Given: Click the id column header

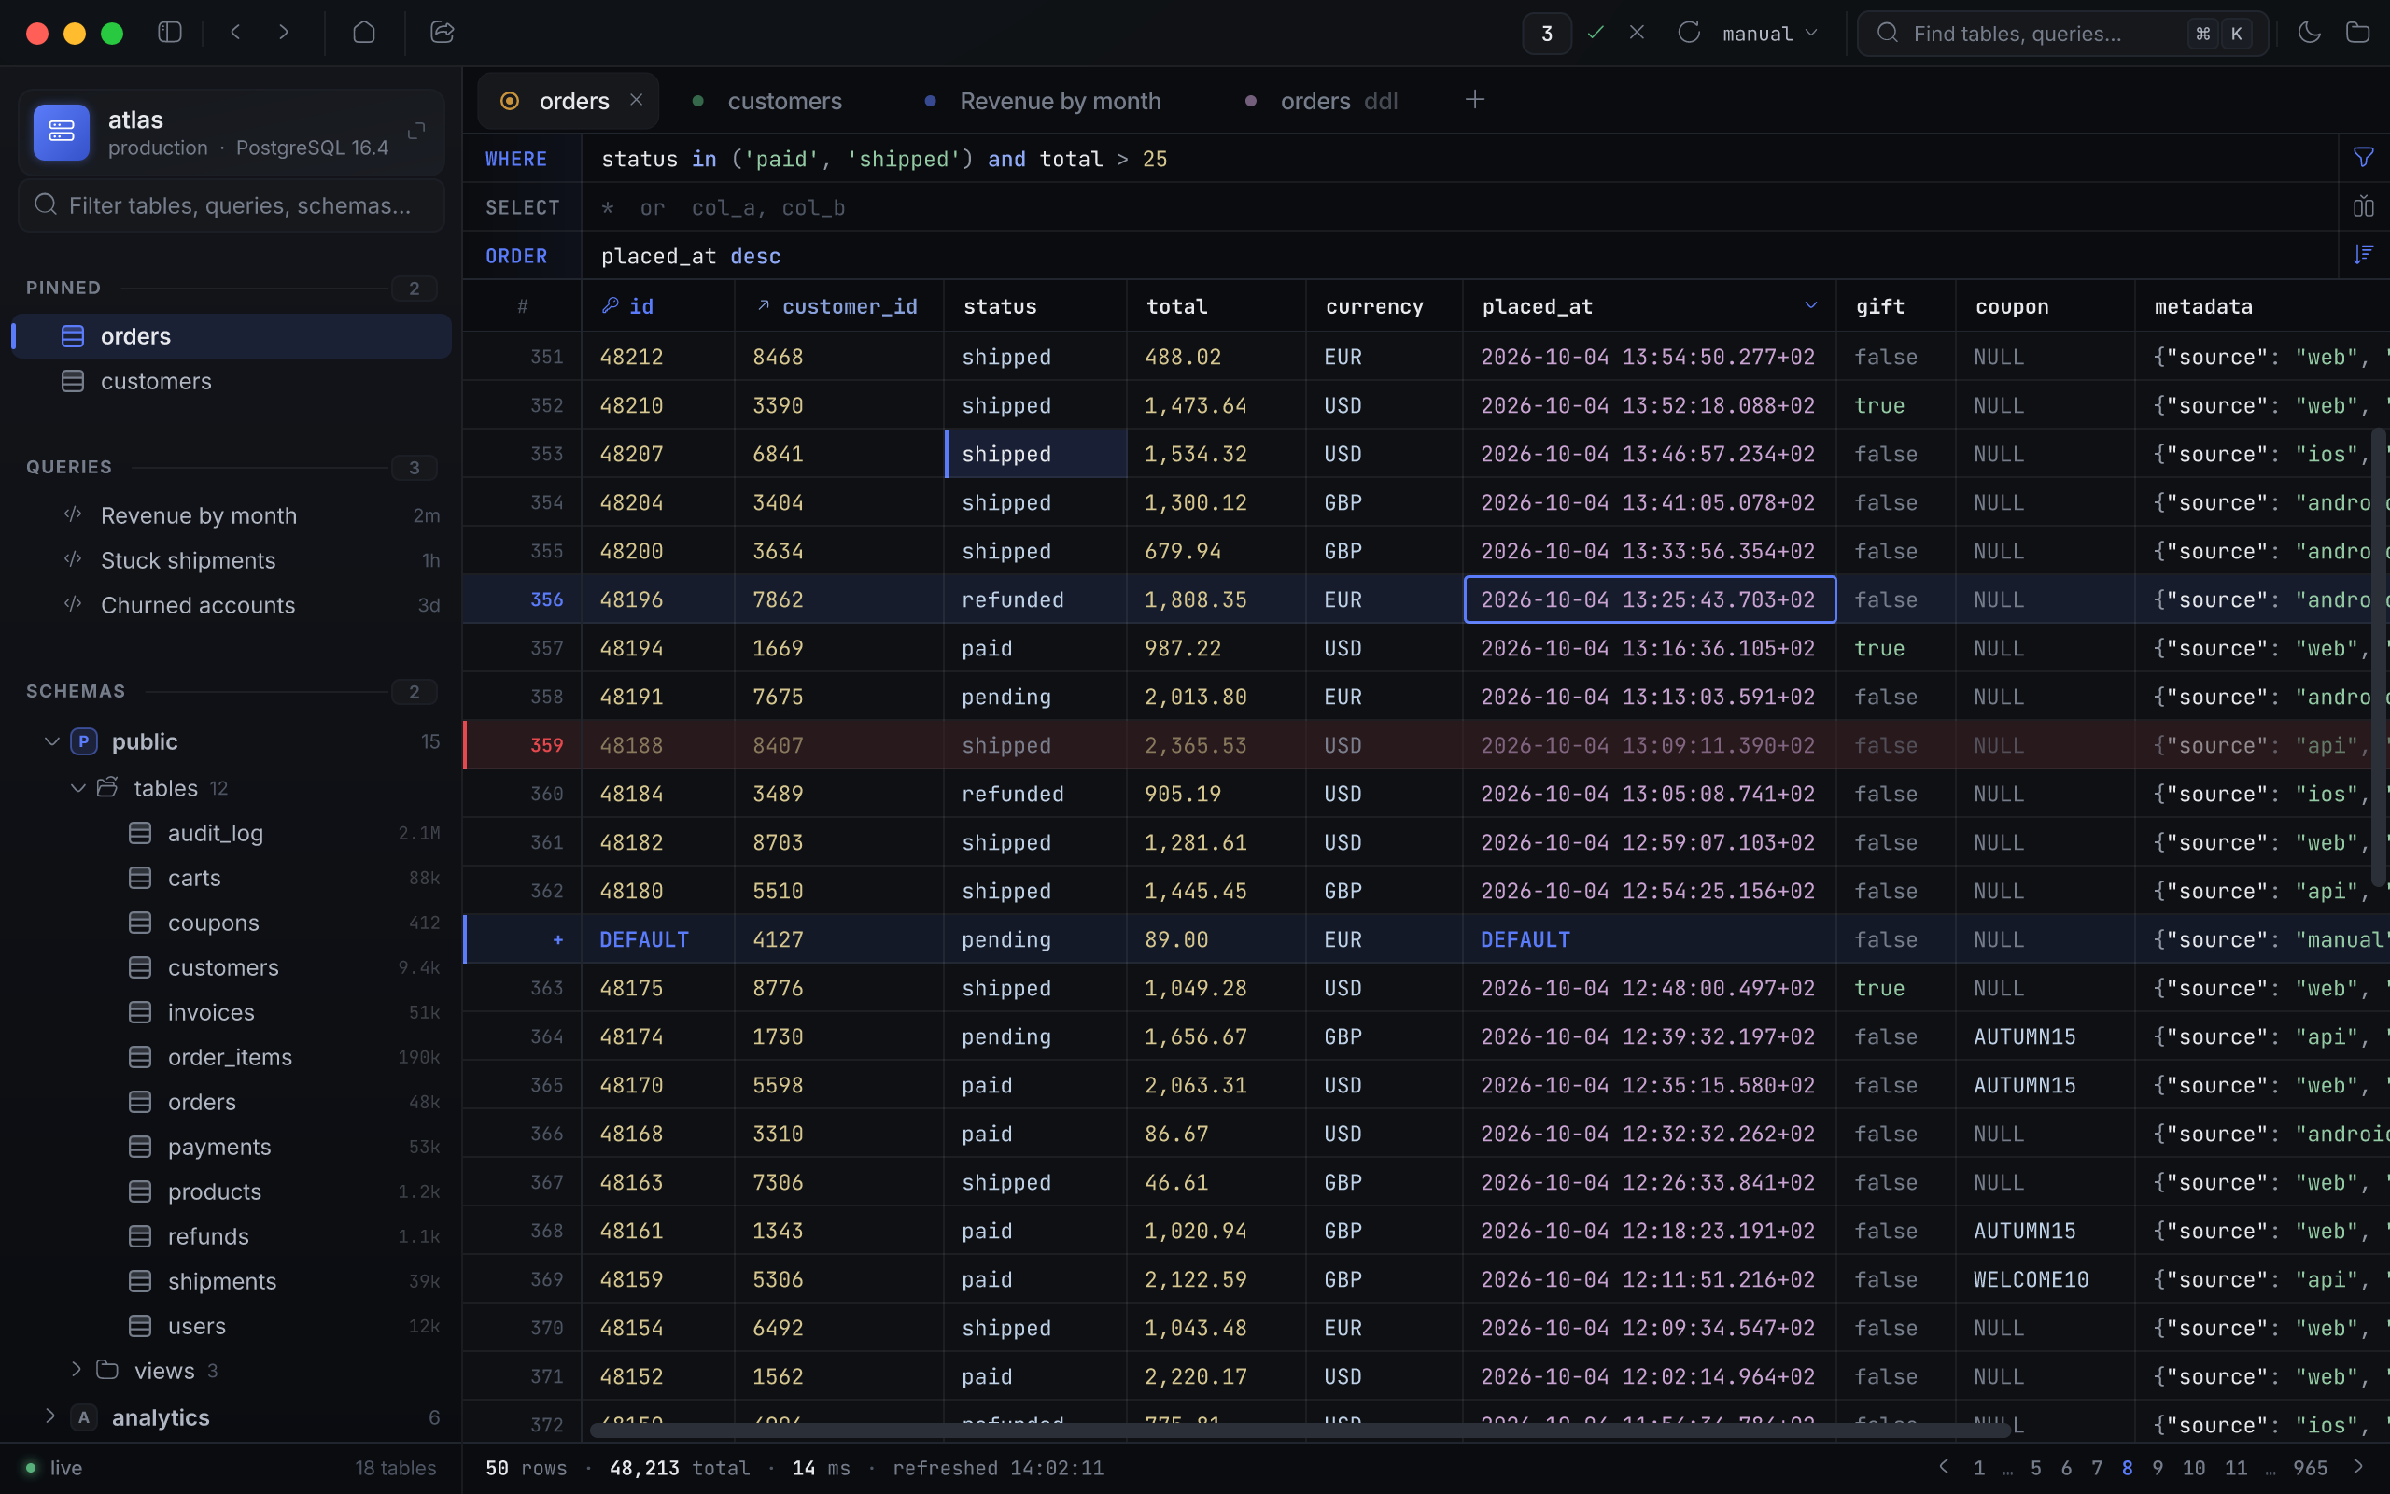Looking at the screenshot, I should 659,306.
